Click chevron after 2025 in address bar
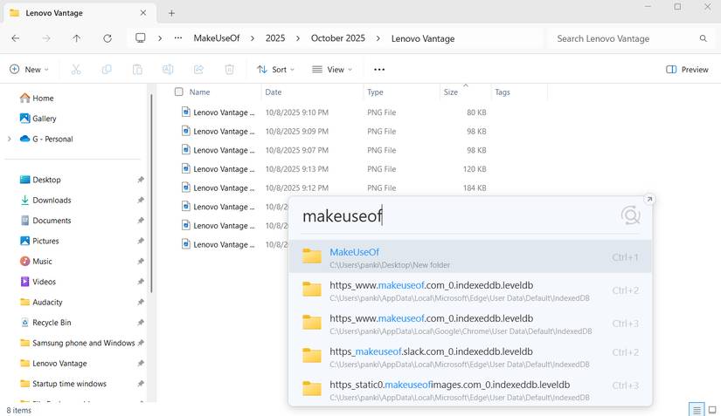 tap(298, 38)
